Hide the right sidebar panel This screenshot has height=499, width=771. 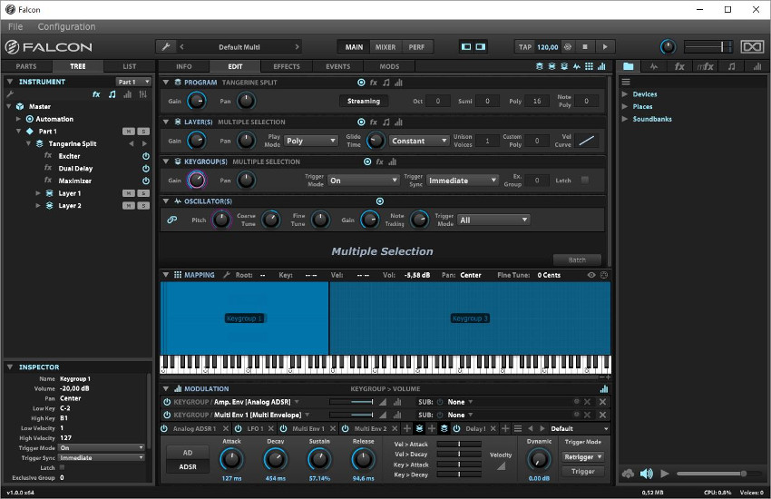click(481, 46)
